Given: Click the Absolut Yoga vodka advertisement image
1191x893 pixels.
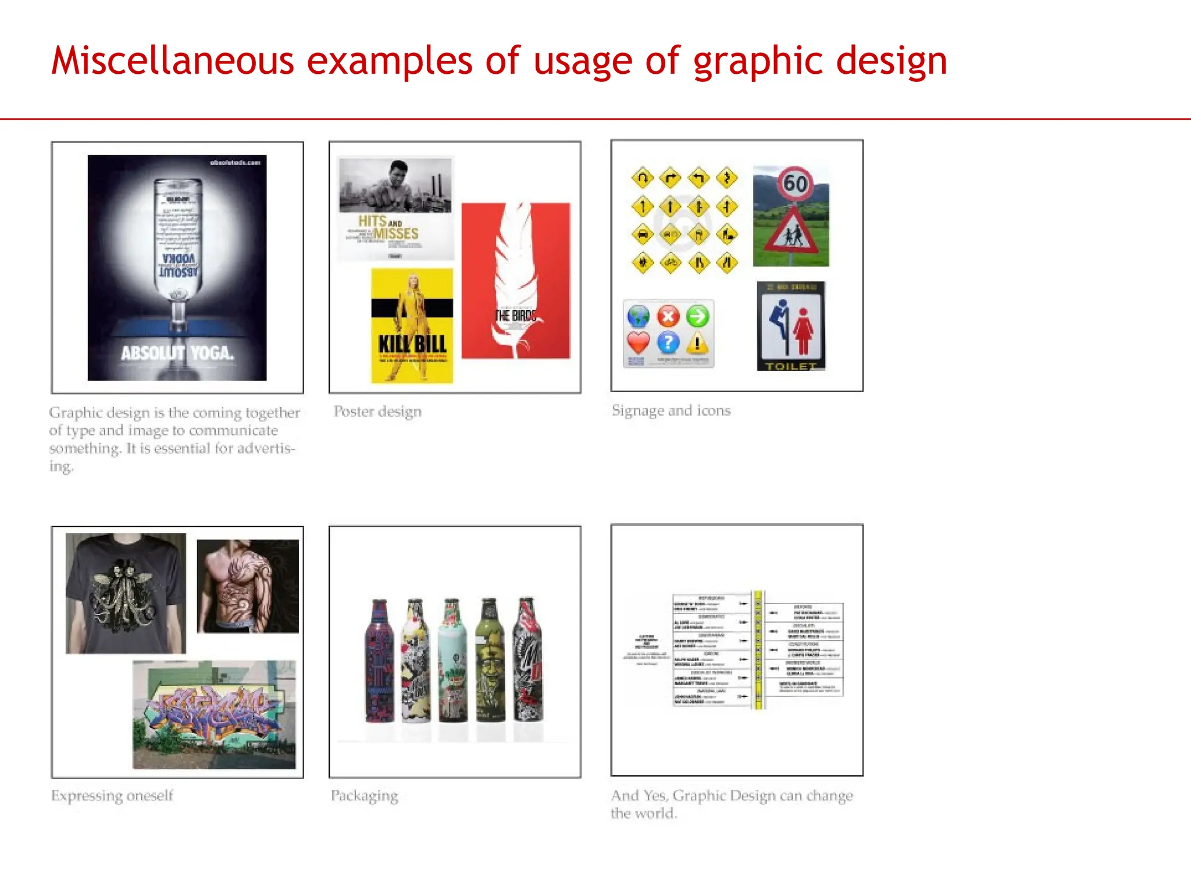Looking at the screenshot, I should click(x=177, y=267).
